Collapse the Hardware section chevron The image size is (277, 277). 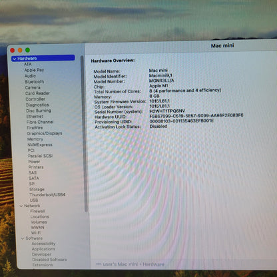(x=15, y=59)
